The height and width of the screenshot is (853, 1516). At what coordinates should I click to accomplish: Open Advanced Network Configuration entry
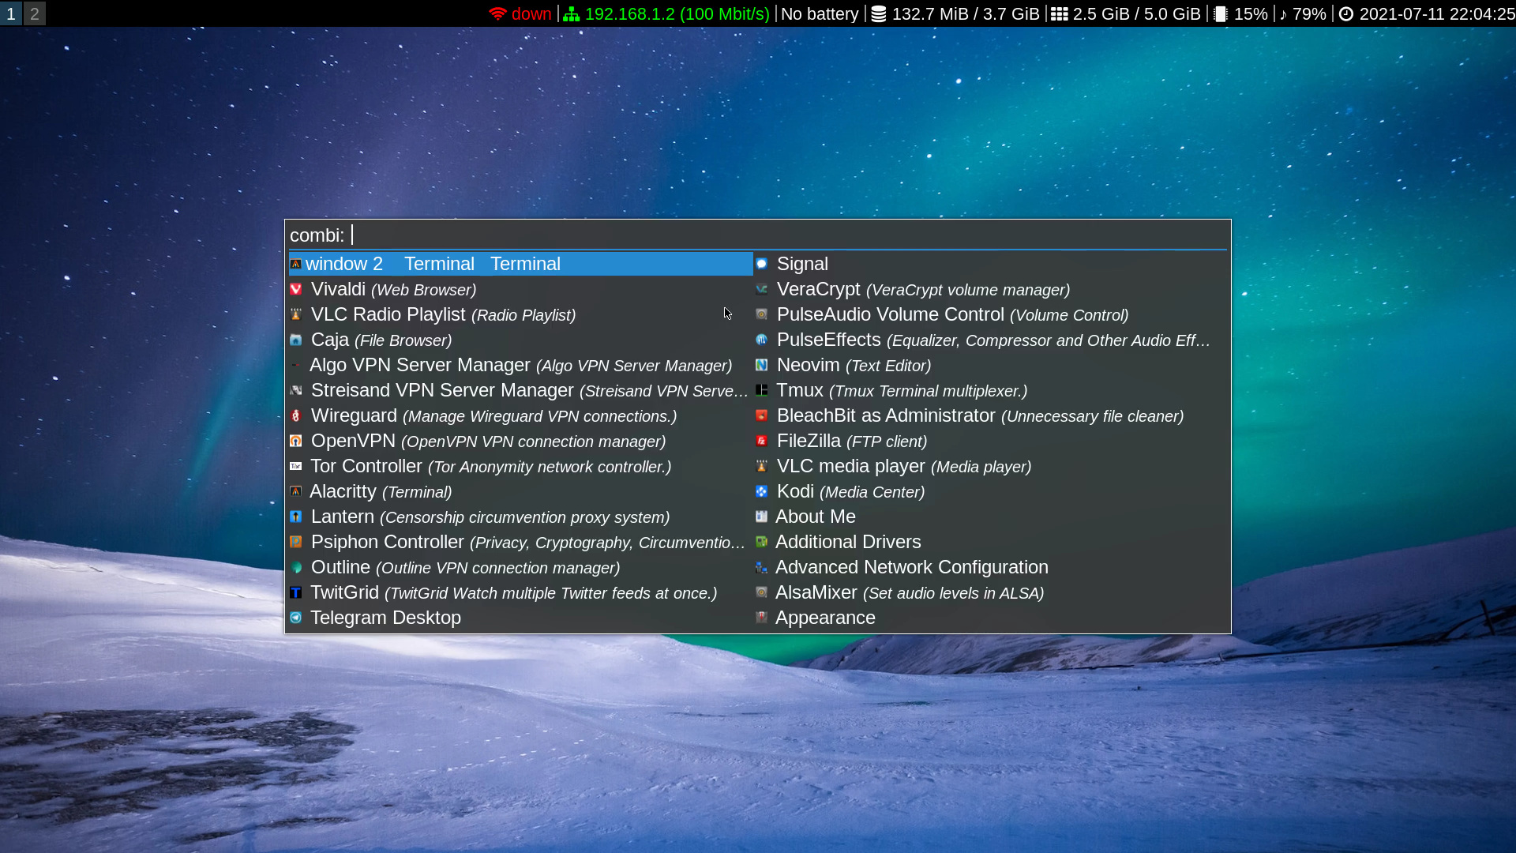tap(991, 567)
